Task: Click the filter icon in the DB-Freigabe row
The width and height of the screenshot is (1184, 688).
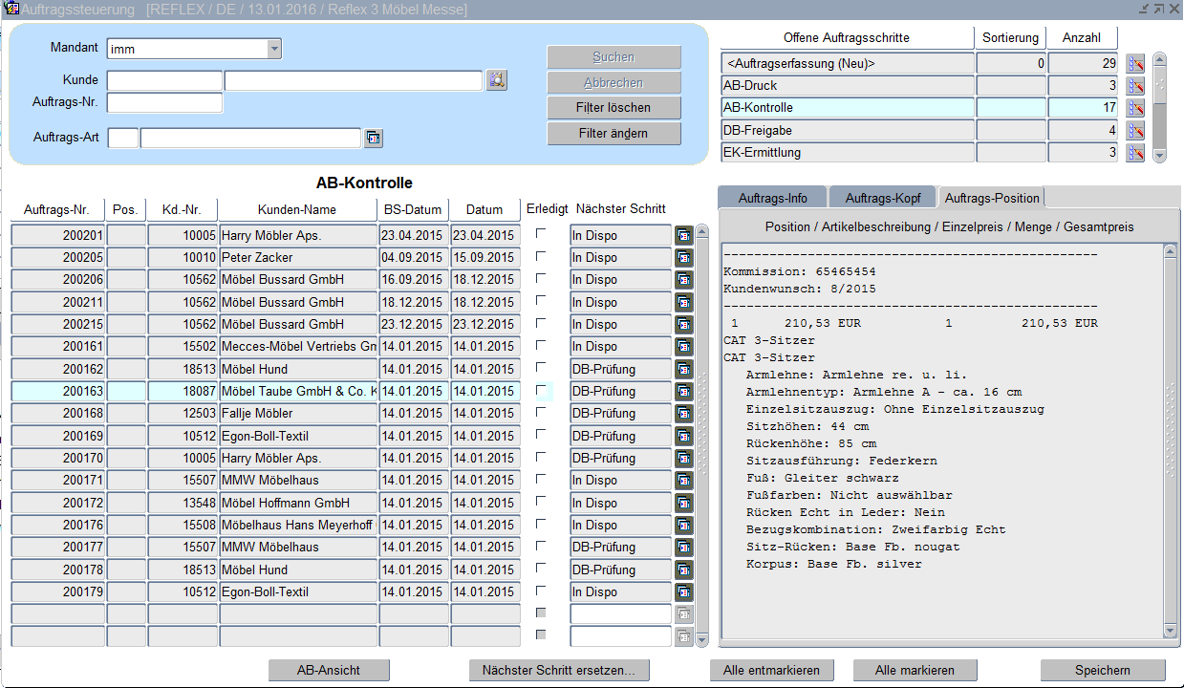Action: click(x=1135, y=131)
